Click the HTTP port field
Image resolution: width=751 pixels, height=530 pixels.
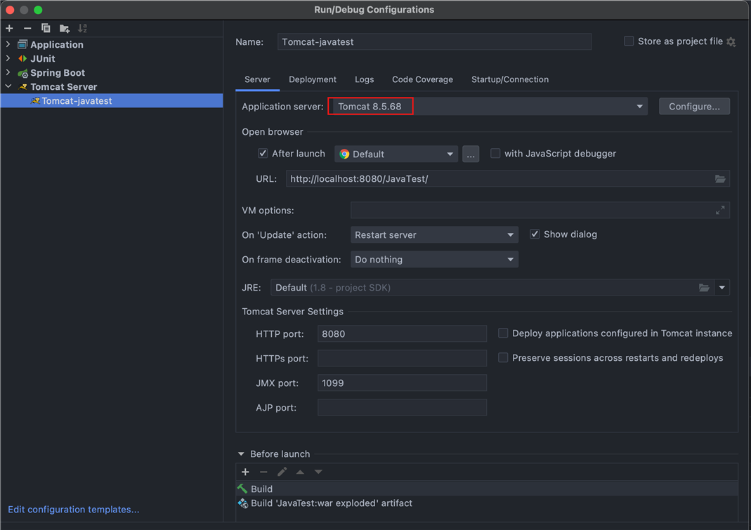click(402, 333)
